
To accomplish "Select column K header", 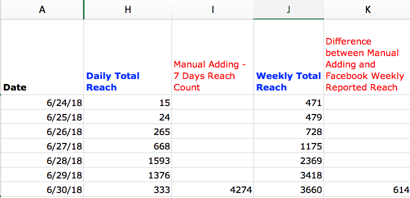I will (x=367, y=9).
